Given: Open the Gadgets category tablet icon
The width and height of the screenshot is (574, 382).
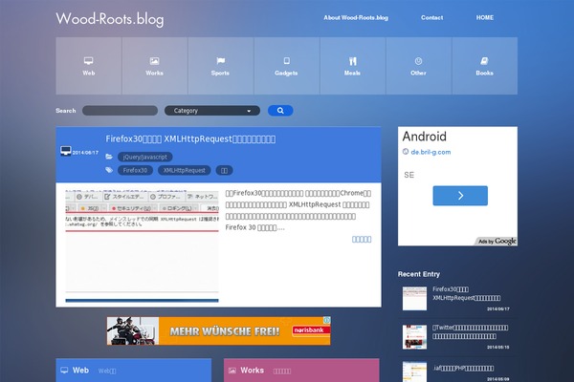Looking at the screenshot, I should pyautogui.click(x=287, y=61).
